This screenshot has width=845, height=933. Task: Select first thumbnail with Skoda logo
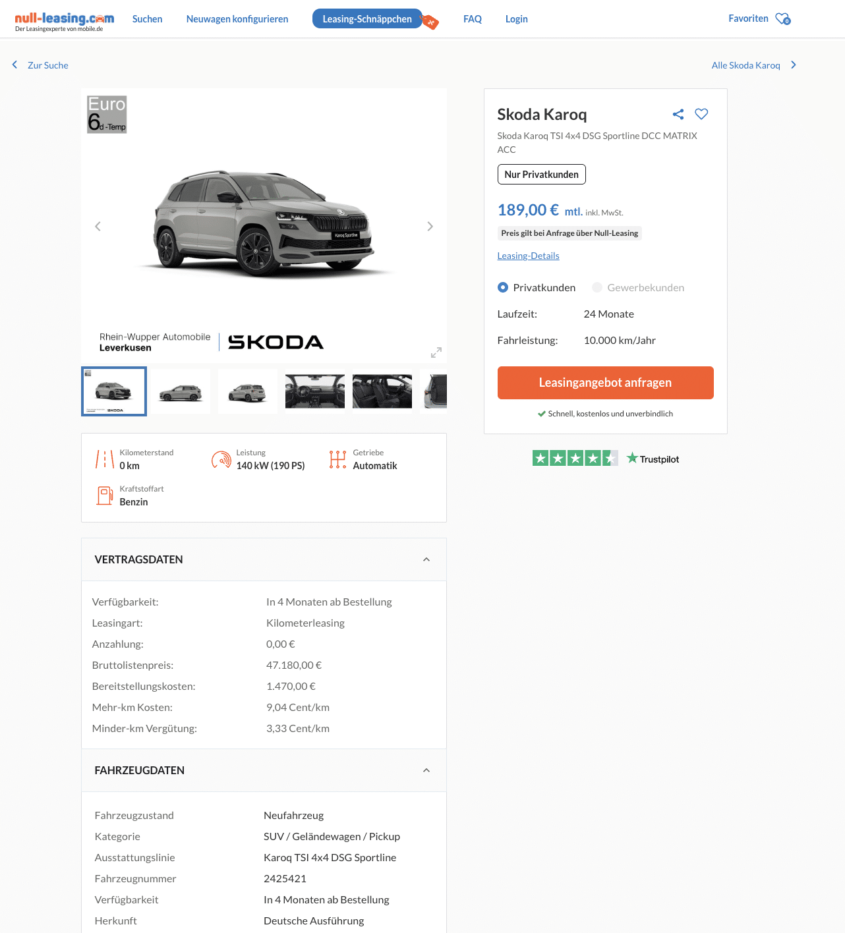pos(114,391)
